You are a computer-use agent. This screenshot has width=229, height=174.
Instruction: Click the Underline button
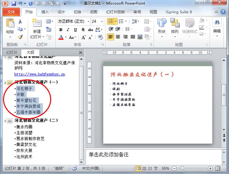point(75,29)
